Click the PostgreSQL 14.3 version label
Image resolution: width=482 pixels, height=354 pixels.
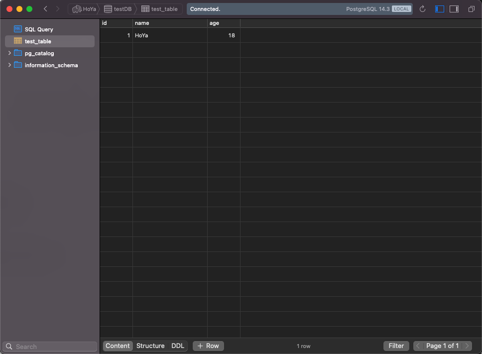click(x=367, y=9)
